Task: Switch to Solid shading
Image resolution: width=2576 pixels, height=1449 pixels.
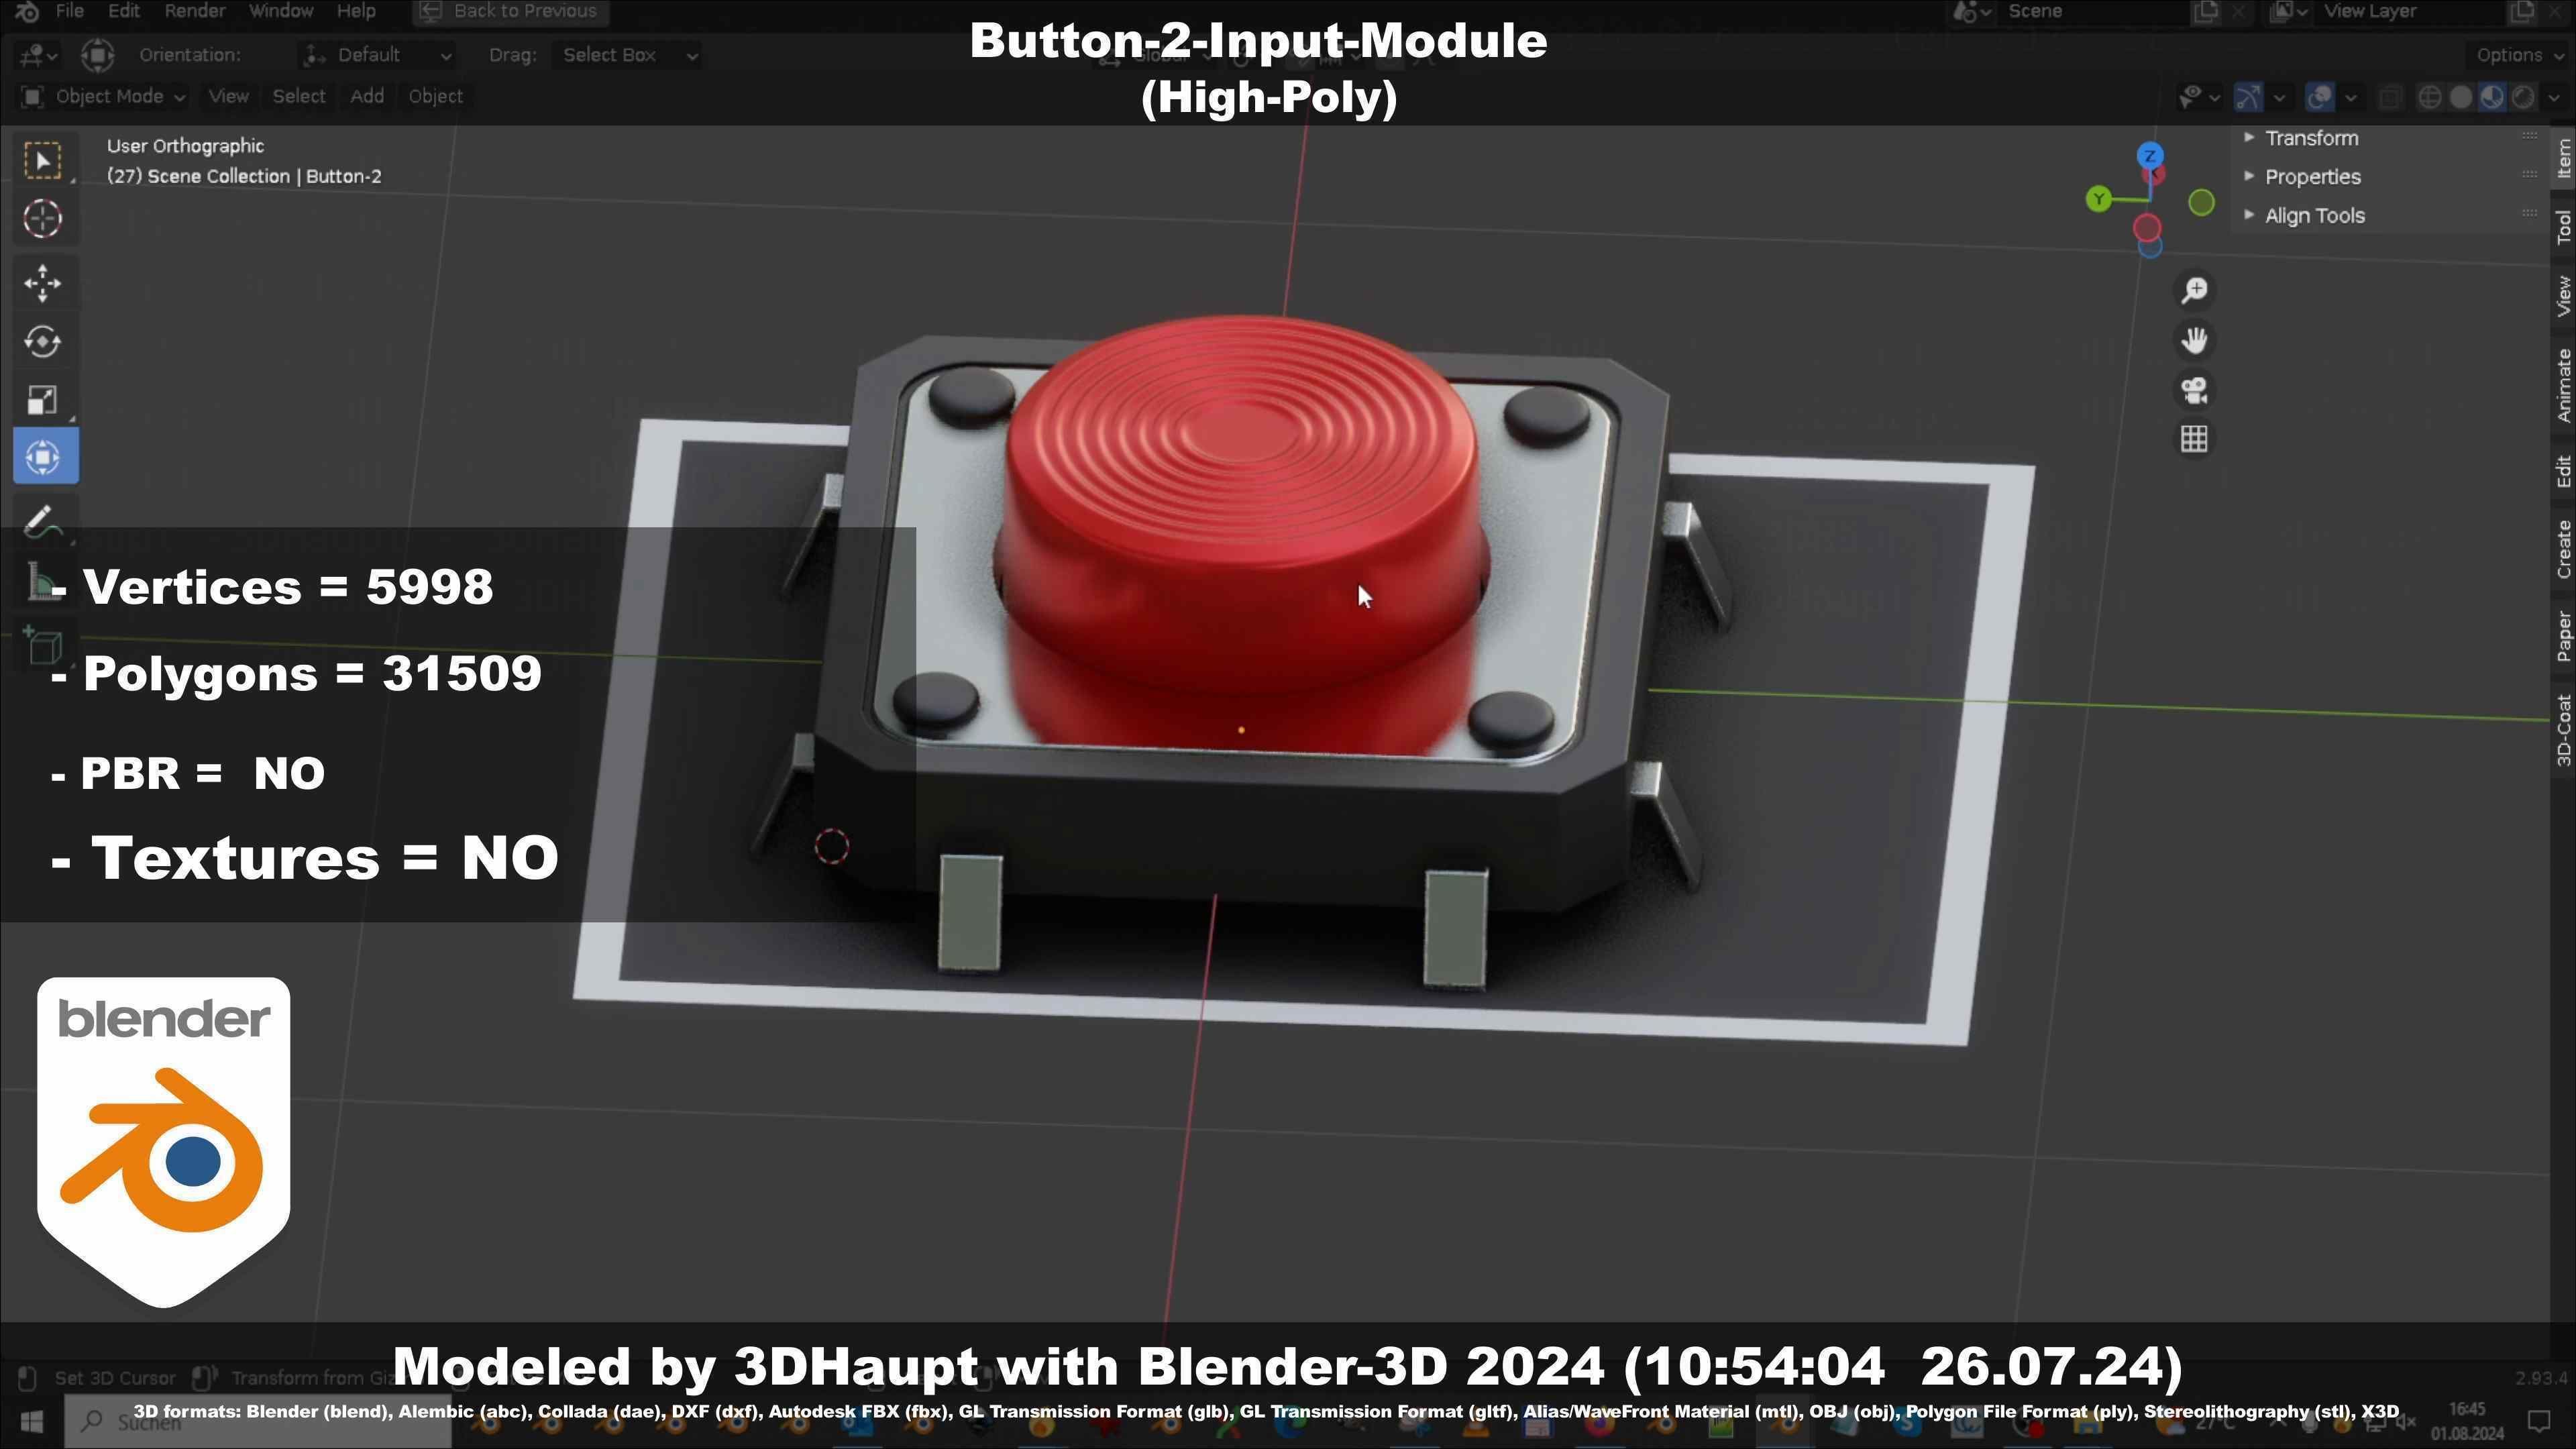Action: pos(2461,97)
